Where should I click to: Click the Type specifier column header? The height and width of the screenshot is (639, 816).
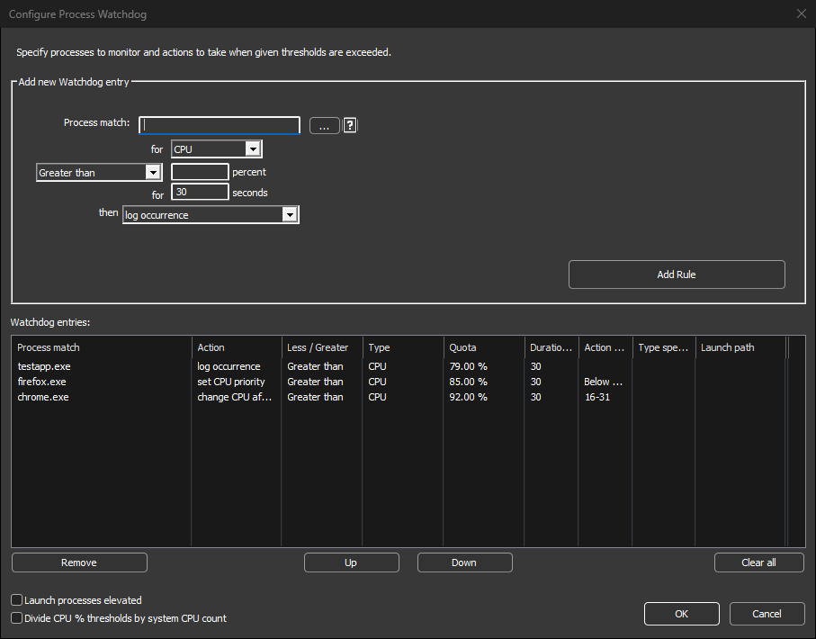664,347
